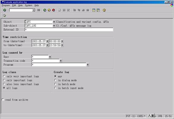174x119 pixels.
Task: Click the red Cancel icon
Action: [54, 10]
